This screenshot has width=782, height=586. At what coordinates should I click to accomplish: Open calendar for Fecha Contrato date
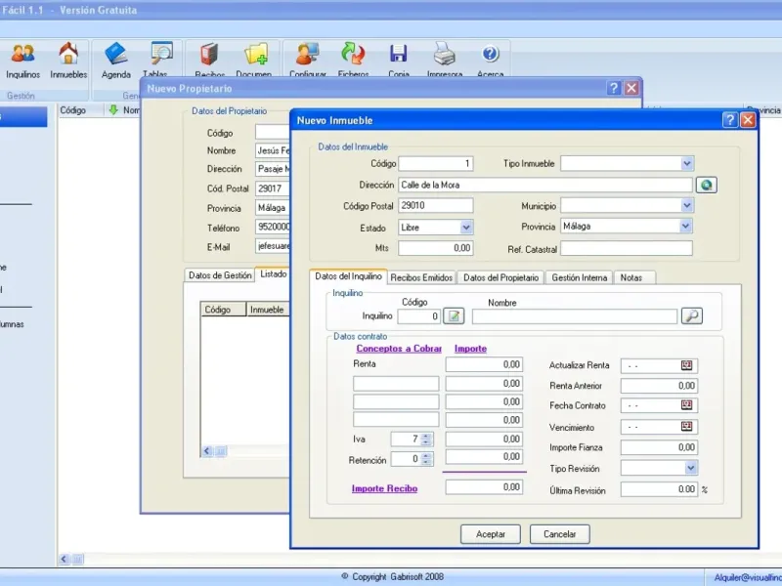pos(687,405)
